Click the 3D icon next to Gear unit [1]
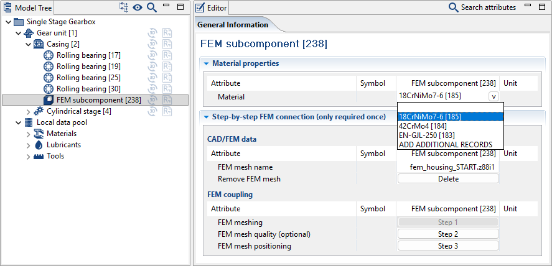552x266 pixels. click(152, 33)
